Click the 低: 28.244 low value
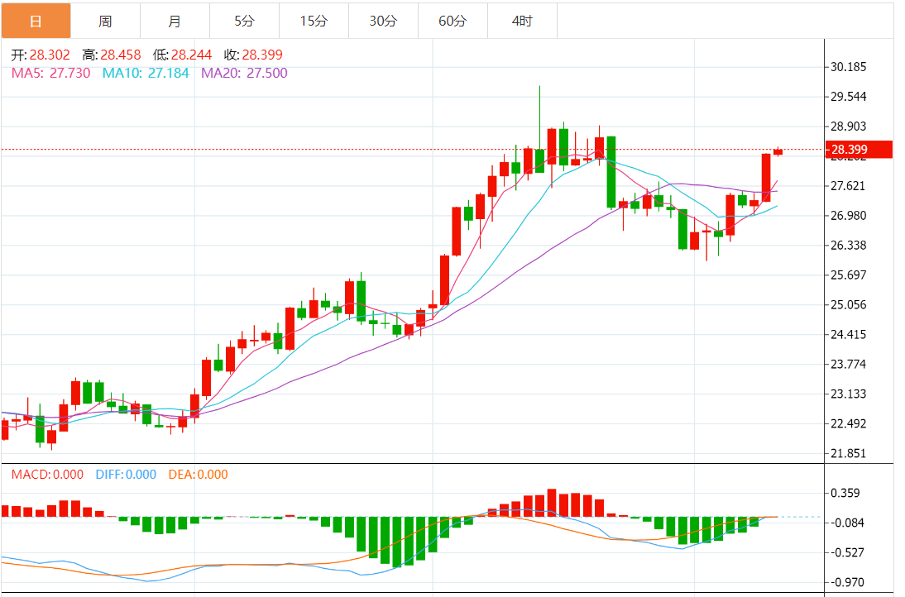The height and width of the screenshot is (597, 905). 182,55
